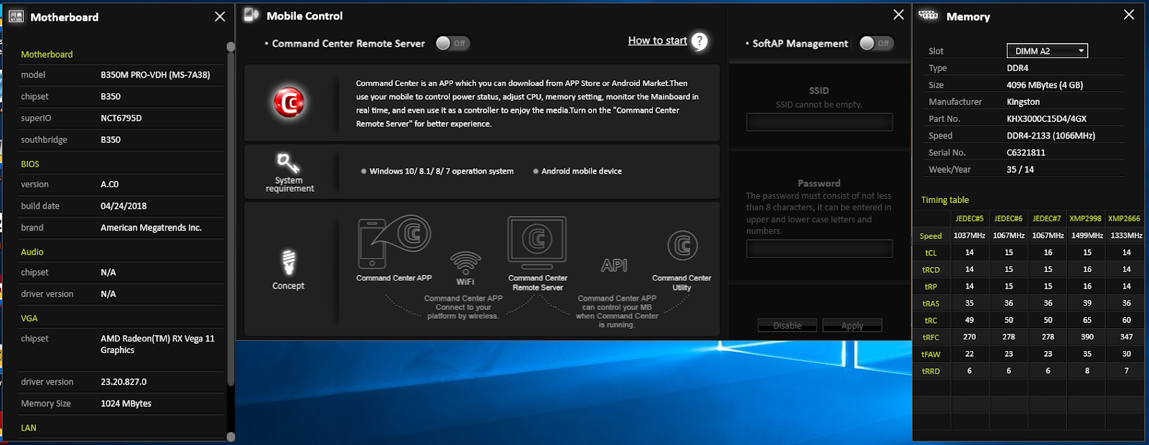The width and height of the screenshot is (1149, 445).
Task: Click the Manufacturer value Kingston
Action: pos(1023,102)
